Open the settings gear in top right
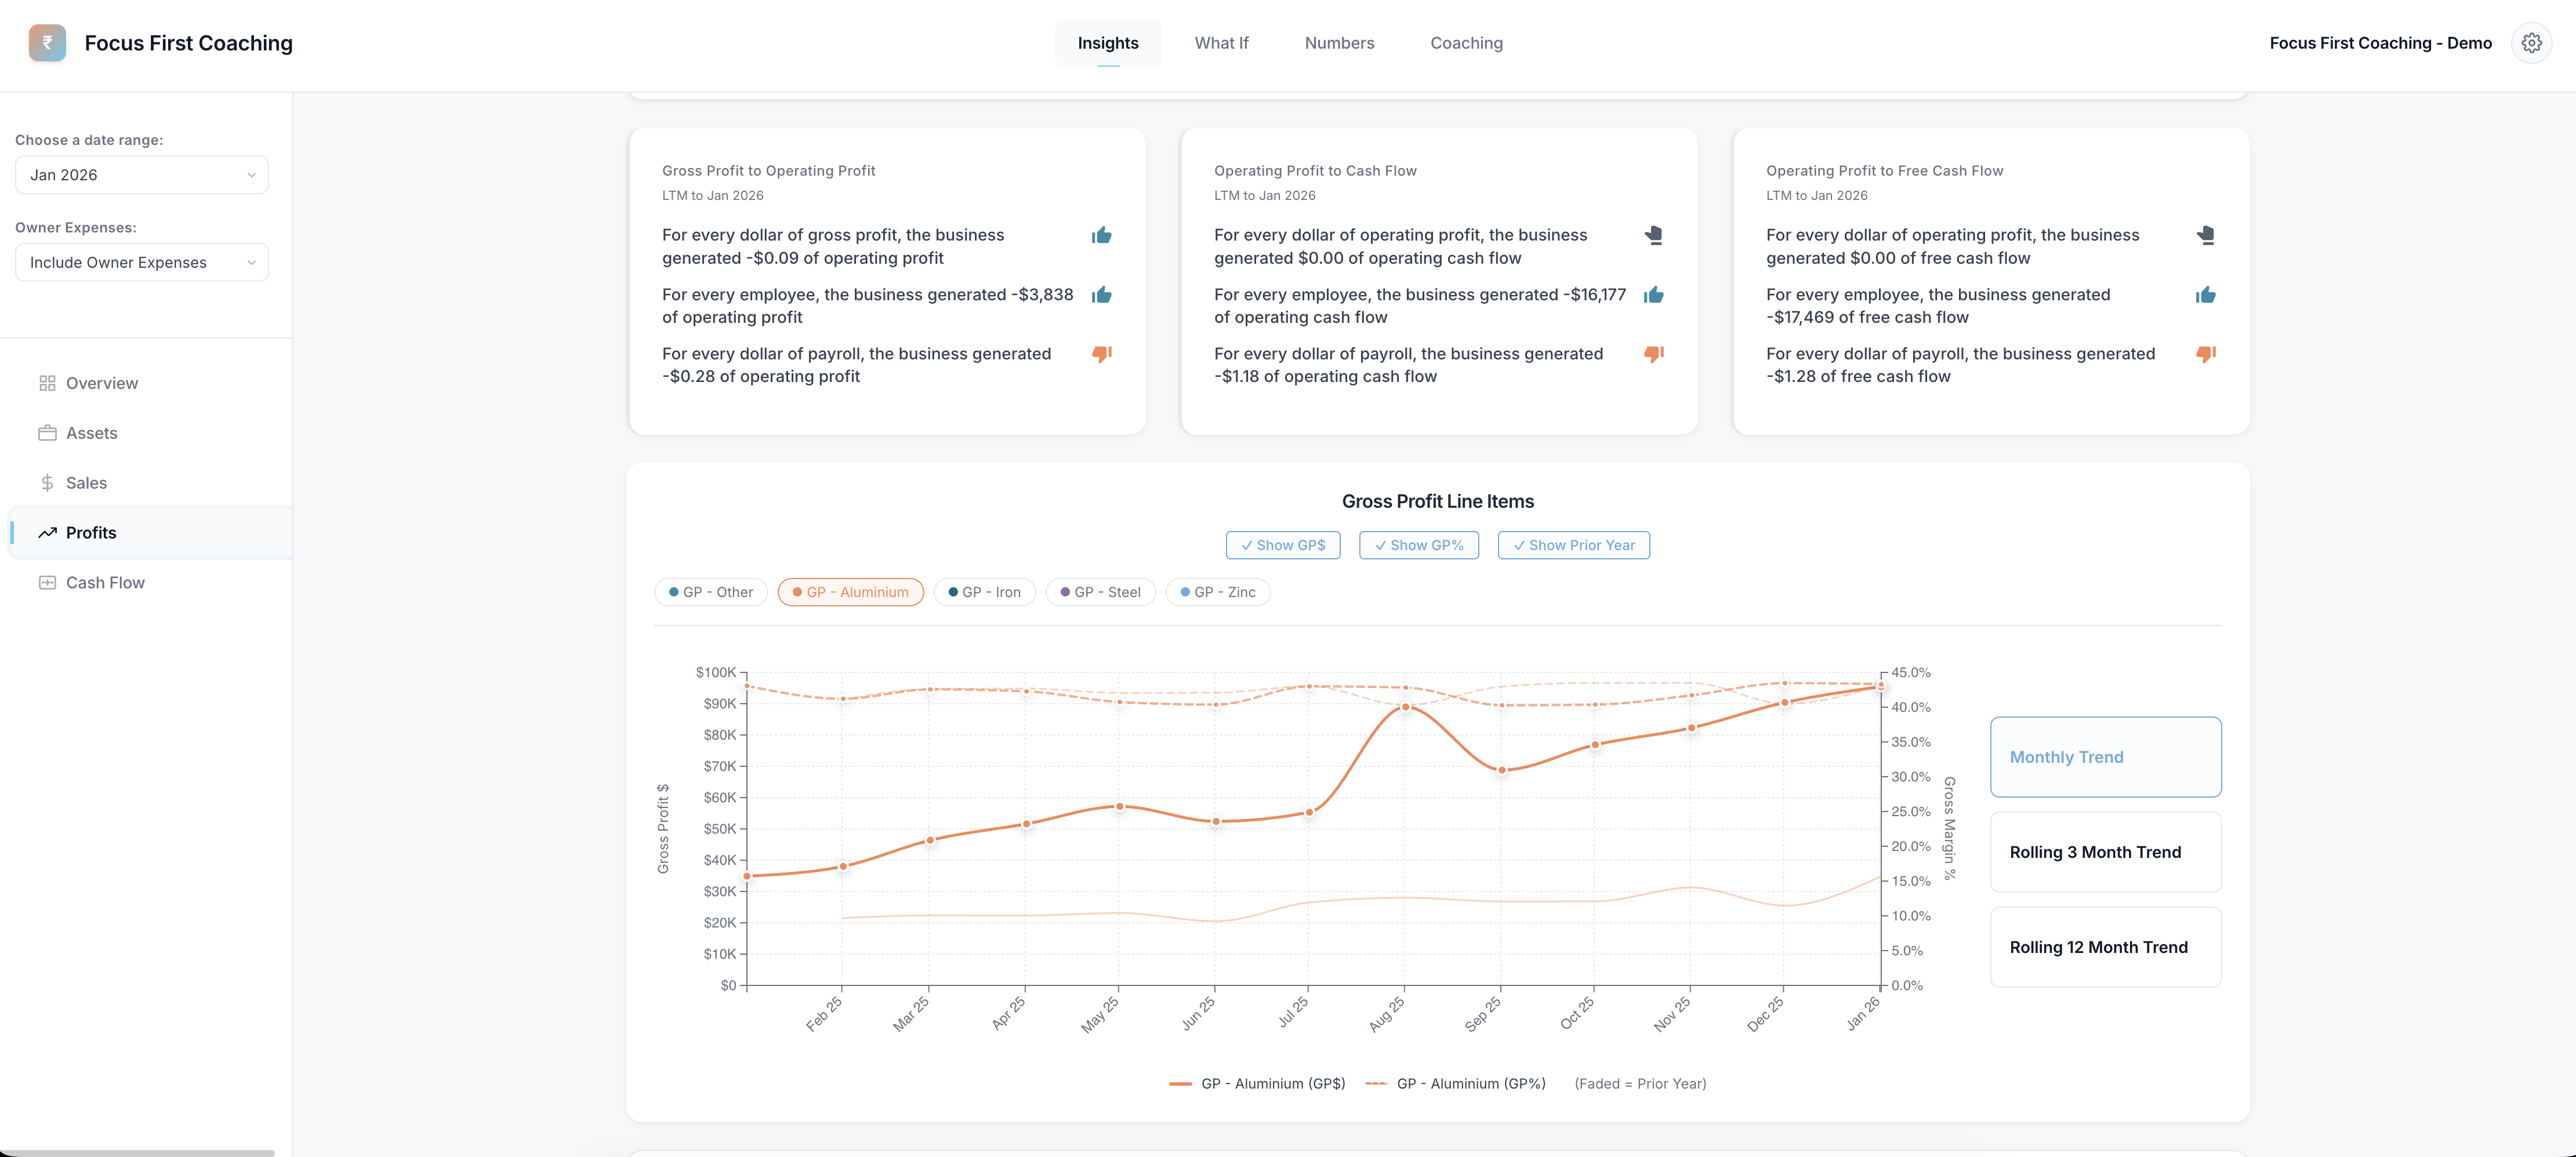 tap(2531, 42)
